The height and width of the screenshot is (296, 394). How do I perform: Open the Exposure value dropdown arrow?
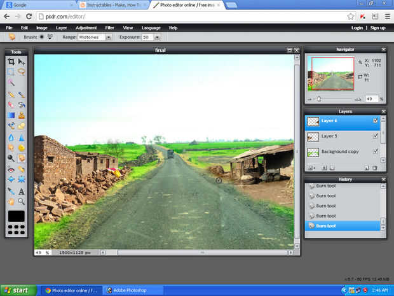157,38
